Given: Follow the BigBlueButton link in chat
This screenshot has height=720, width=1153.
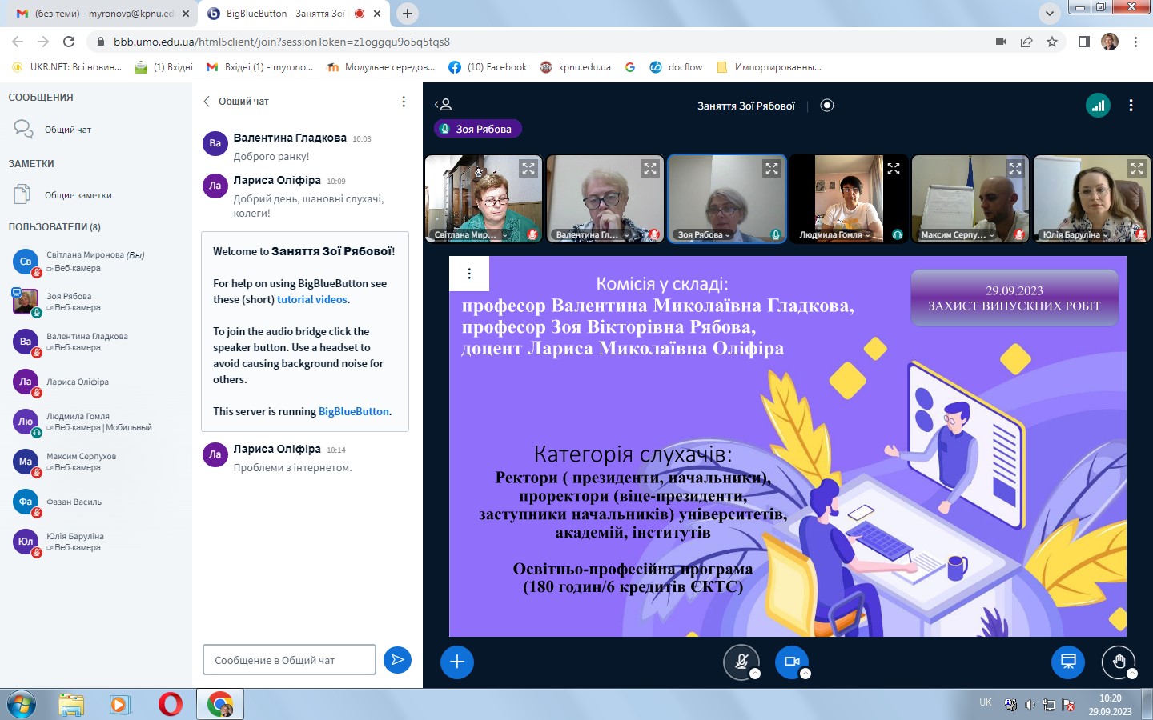Looking at the screenshot, I should pos(353,411).
